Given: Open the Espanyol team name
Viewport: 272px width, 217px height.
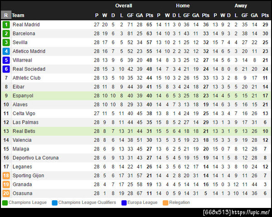Looking at the screenshot, I should click(x=23, y=96).
